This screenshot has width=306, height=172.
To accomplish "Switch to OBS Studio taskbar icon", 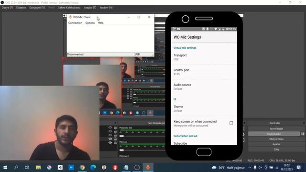I will [x=137, y=167].
